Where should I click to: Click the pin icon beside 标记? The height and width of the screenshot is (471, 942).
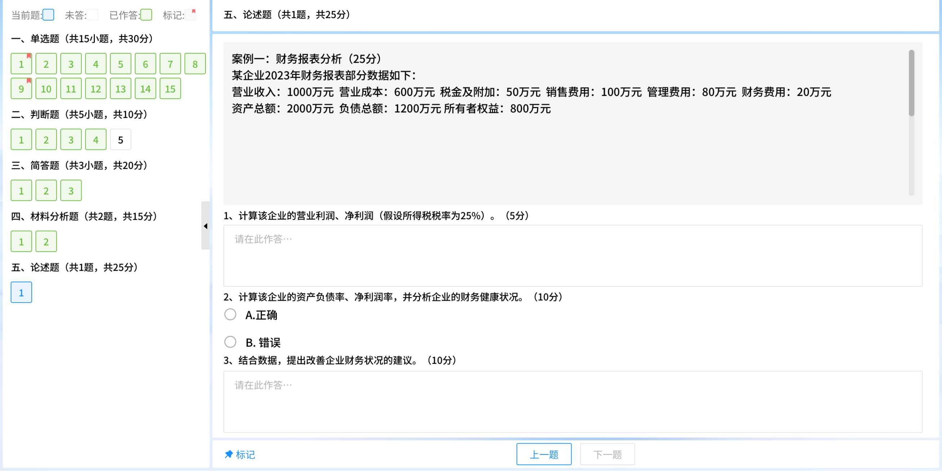point(229,454)
